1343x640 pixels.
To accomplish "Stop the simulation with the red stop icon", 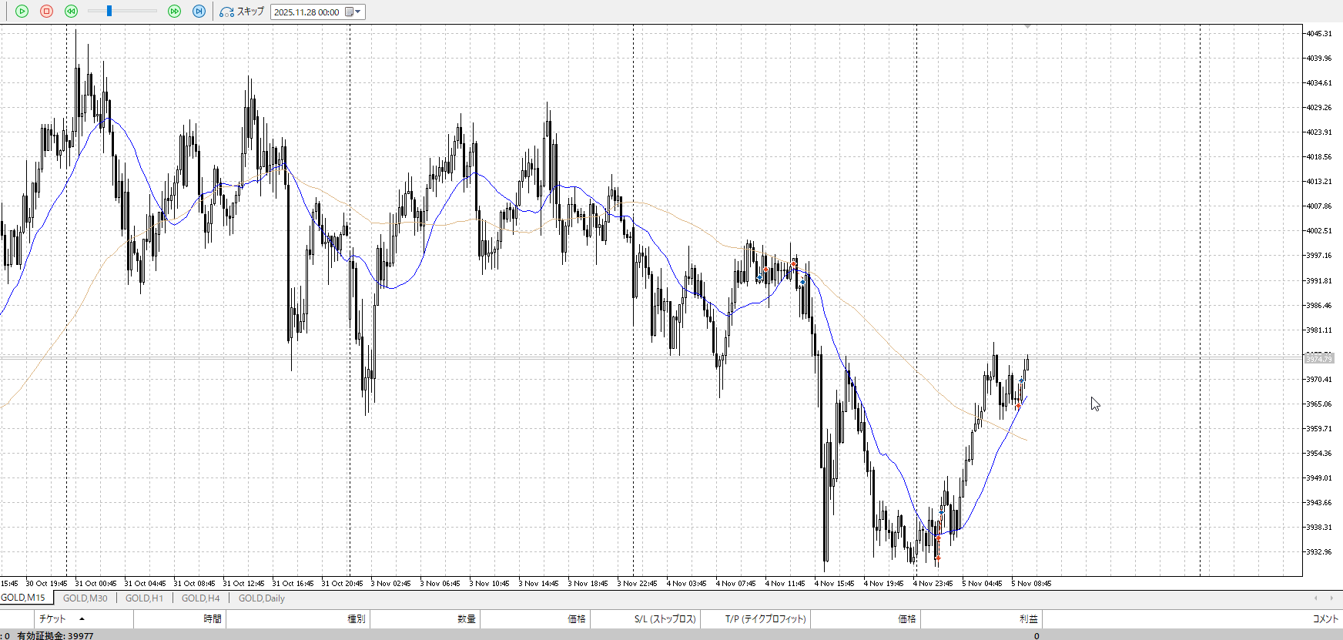I will point(46,12).
